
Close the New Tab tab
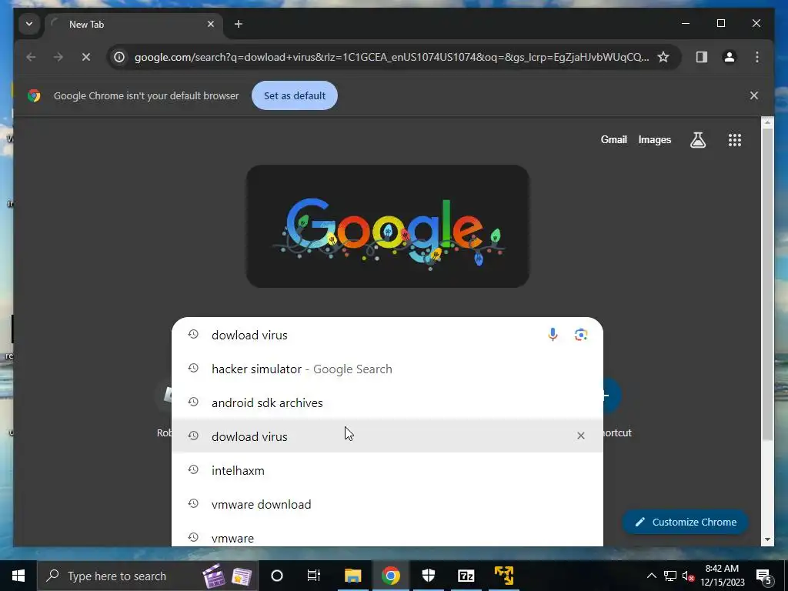point(211,24)
